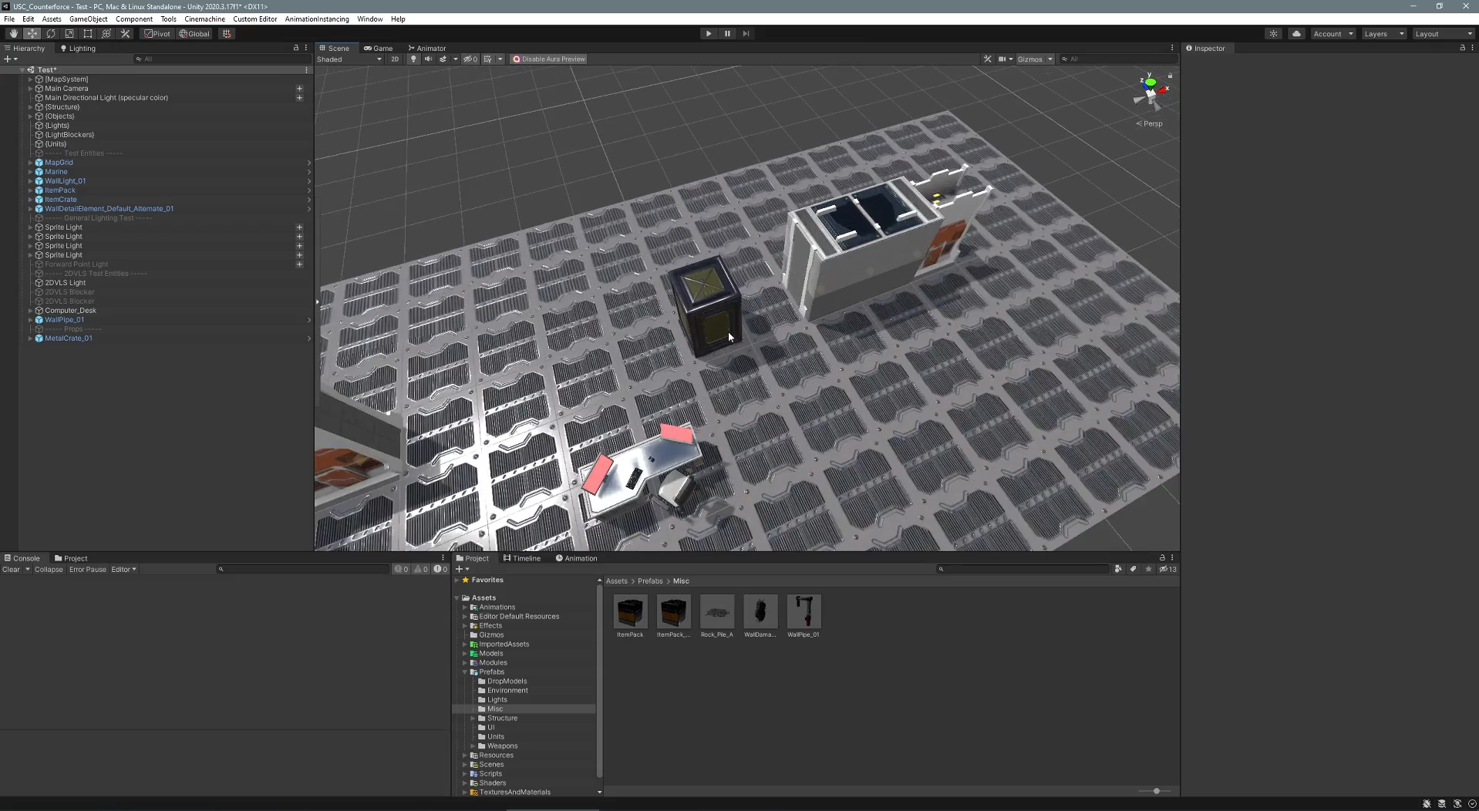
Task: Toggle 2D view mode
Action: click(395, 59)
